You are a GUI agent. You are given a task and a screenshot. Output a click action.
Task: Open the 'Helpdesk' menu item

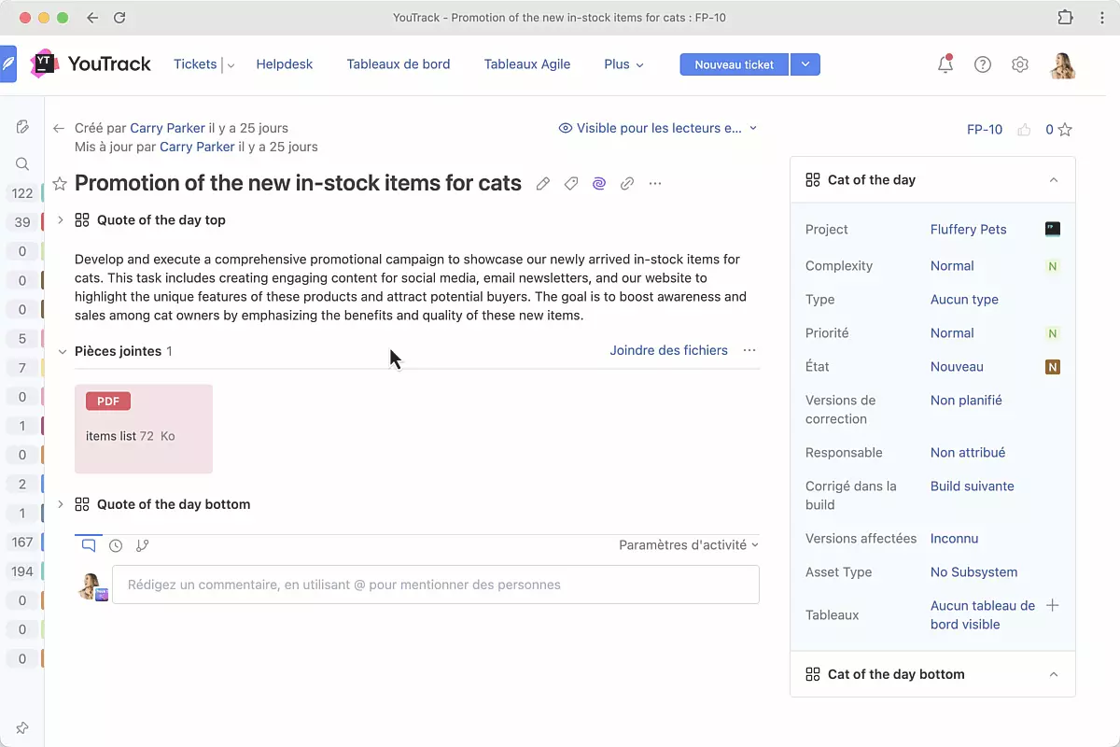coord(285,64)
